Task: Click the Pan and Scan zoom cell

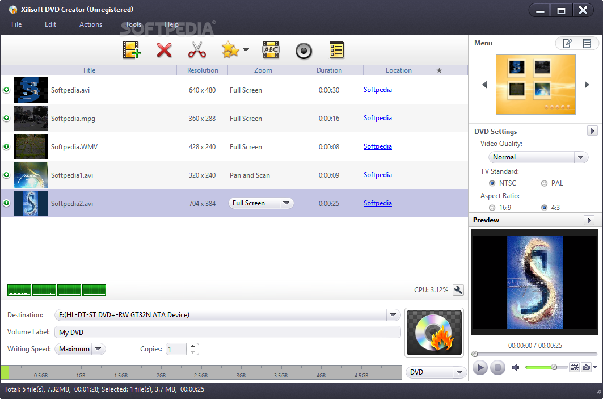Action: pos(250,175)
